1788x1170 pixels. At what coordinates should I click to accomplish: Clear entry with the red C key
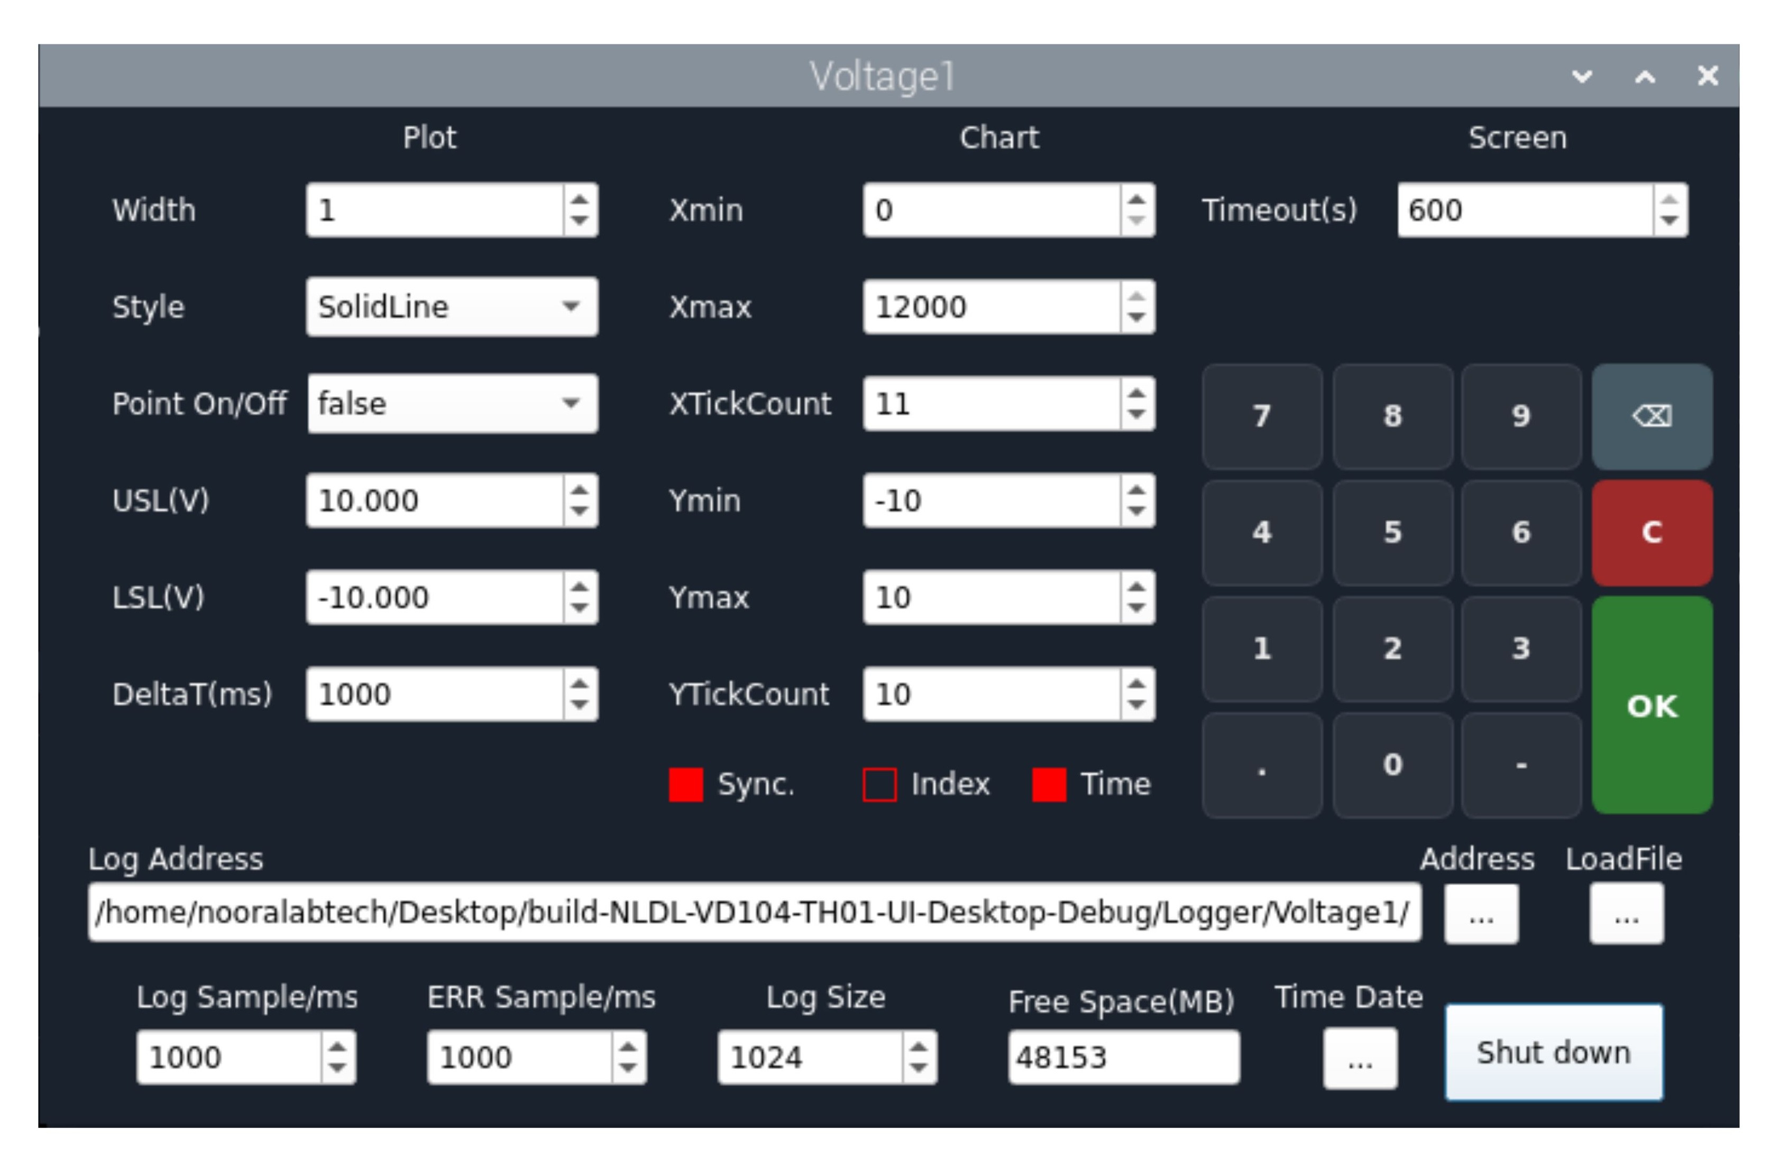pos(1651,533)
